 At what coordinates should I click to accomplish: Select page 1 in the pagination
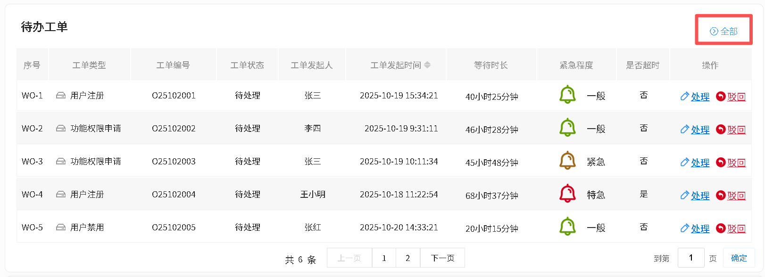coord(384,258)
